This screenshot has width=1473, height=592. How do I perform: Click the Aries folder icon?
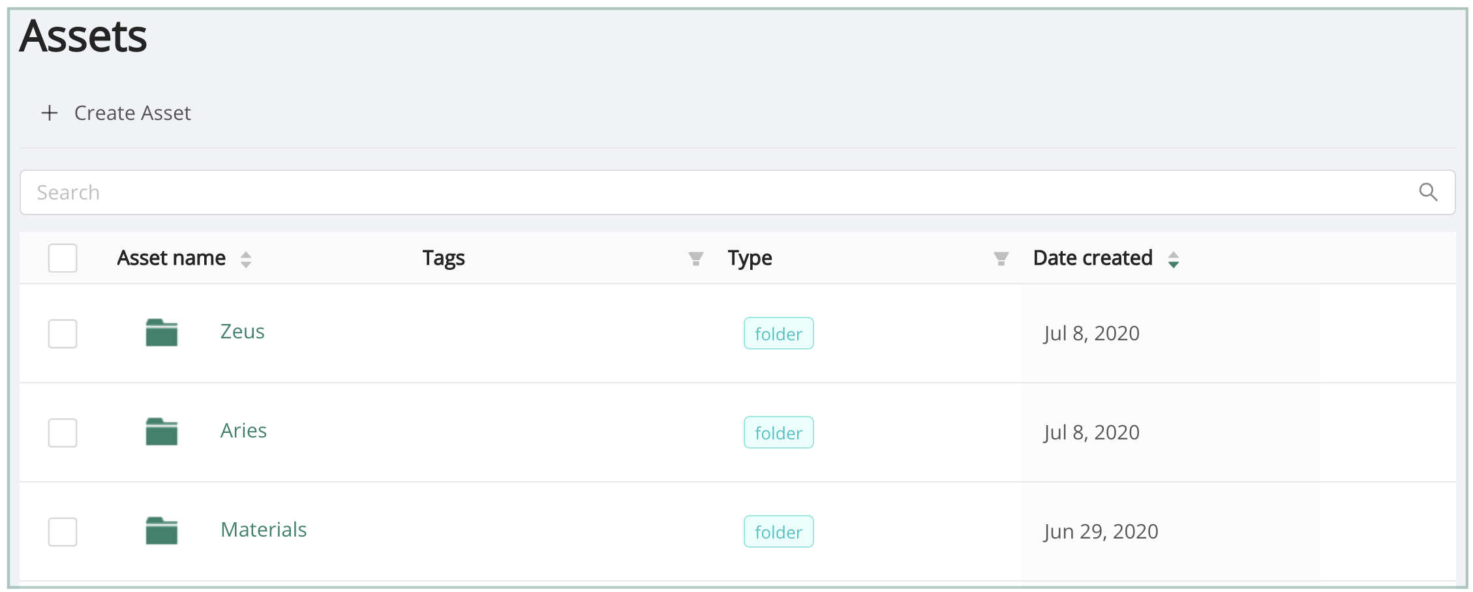tap(161, 432)
